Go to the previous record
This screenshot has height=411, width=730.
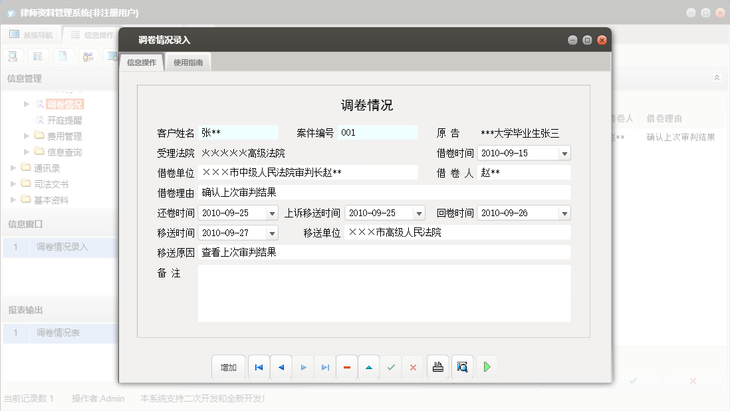(281, 367)
